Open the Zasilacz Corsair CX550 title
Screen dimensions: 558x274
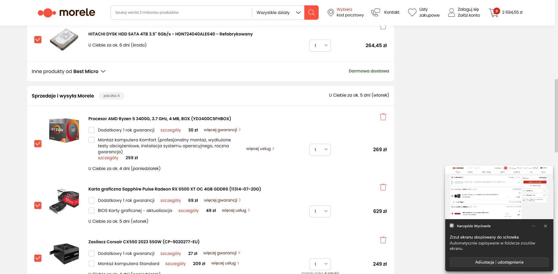(x=144, y=242)
